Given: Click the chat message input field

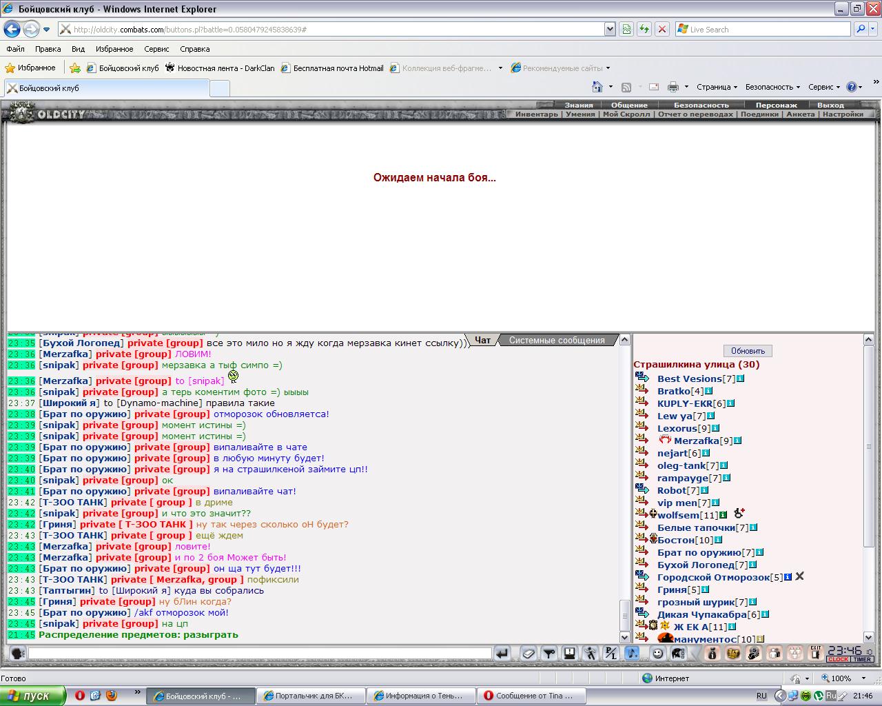Looking at the screenshot, I should (x=260, y=653).
